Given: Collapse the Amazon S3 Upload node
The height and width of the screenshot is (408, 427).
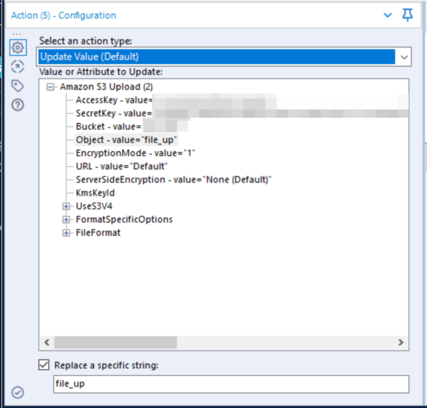Looking at the screenshot, I should [51, 87].
